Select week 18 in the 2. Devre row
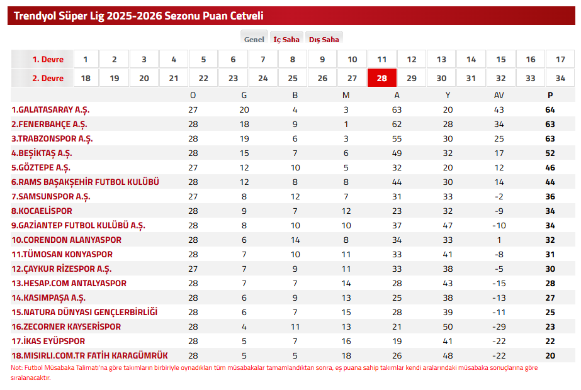Image resolution: width=581 pixels, height=390 pixels. (x=85, y=79)
